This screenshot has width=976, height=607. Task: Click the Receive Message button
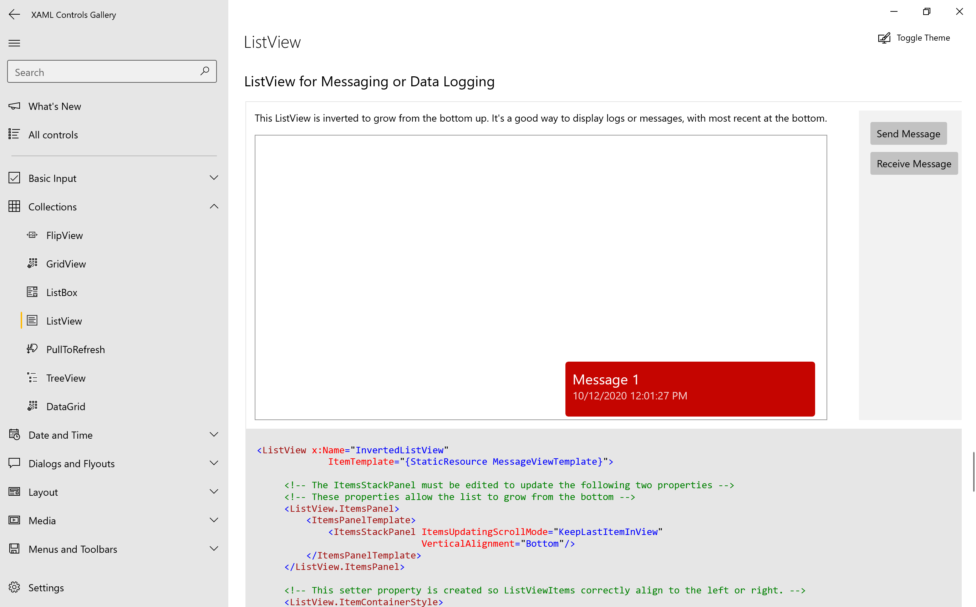point(913,163)
